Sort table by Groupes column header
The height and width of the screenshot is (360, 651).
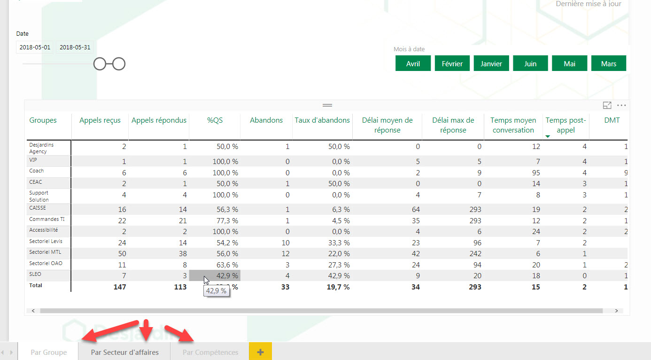click(x=43, y=120)
